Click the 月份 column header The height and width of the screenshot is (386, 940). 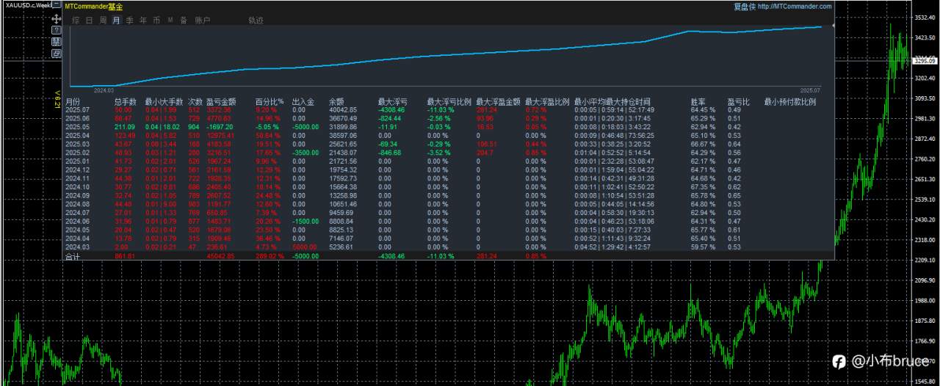tap(73, 102)
